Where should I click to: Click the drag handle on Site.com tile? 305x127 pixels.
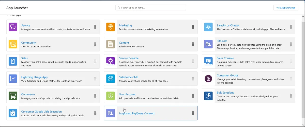291,44
